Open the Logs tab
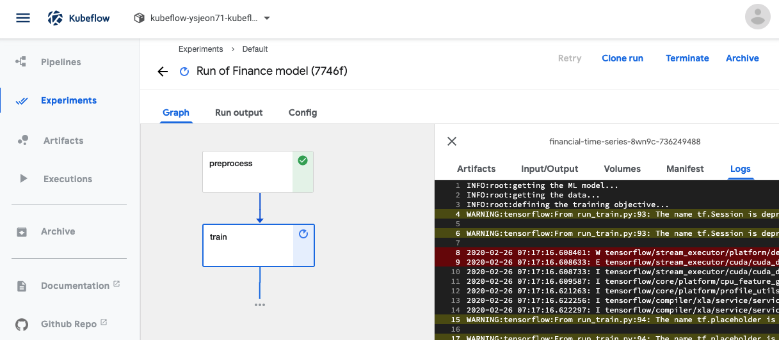This screenshot has height=340, width=779. point(741,169)
